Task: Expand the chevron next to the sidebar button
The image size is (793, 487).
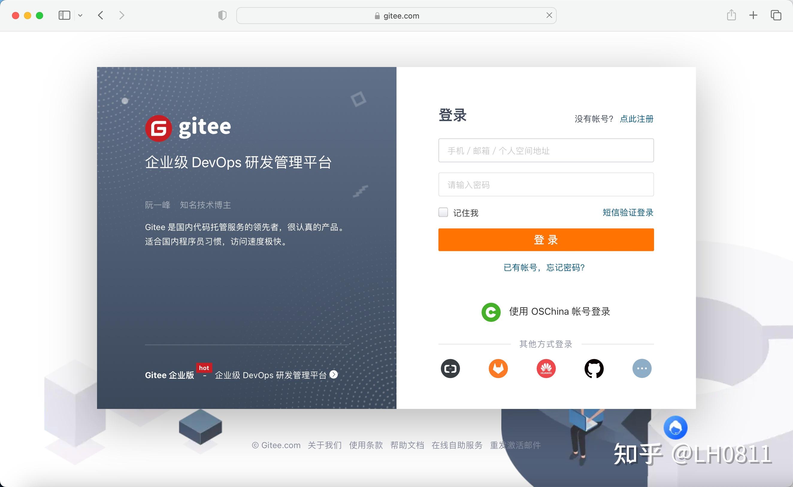Action: tap(81, 15)
